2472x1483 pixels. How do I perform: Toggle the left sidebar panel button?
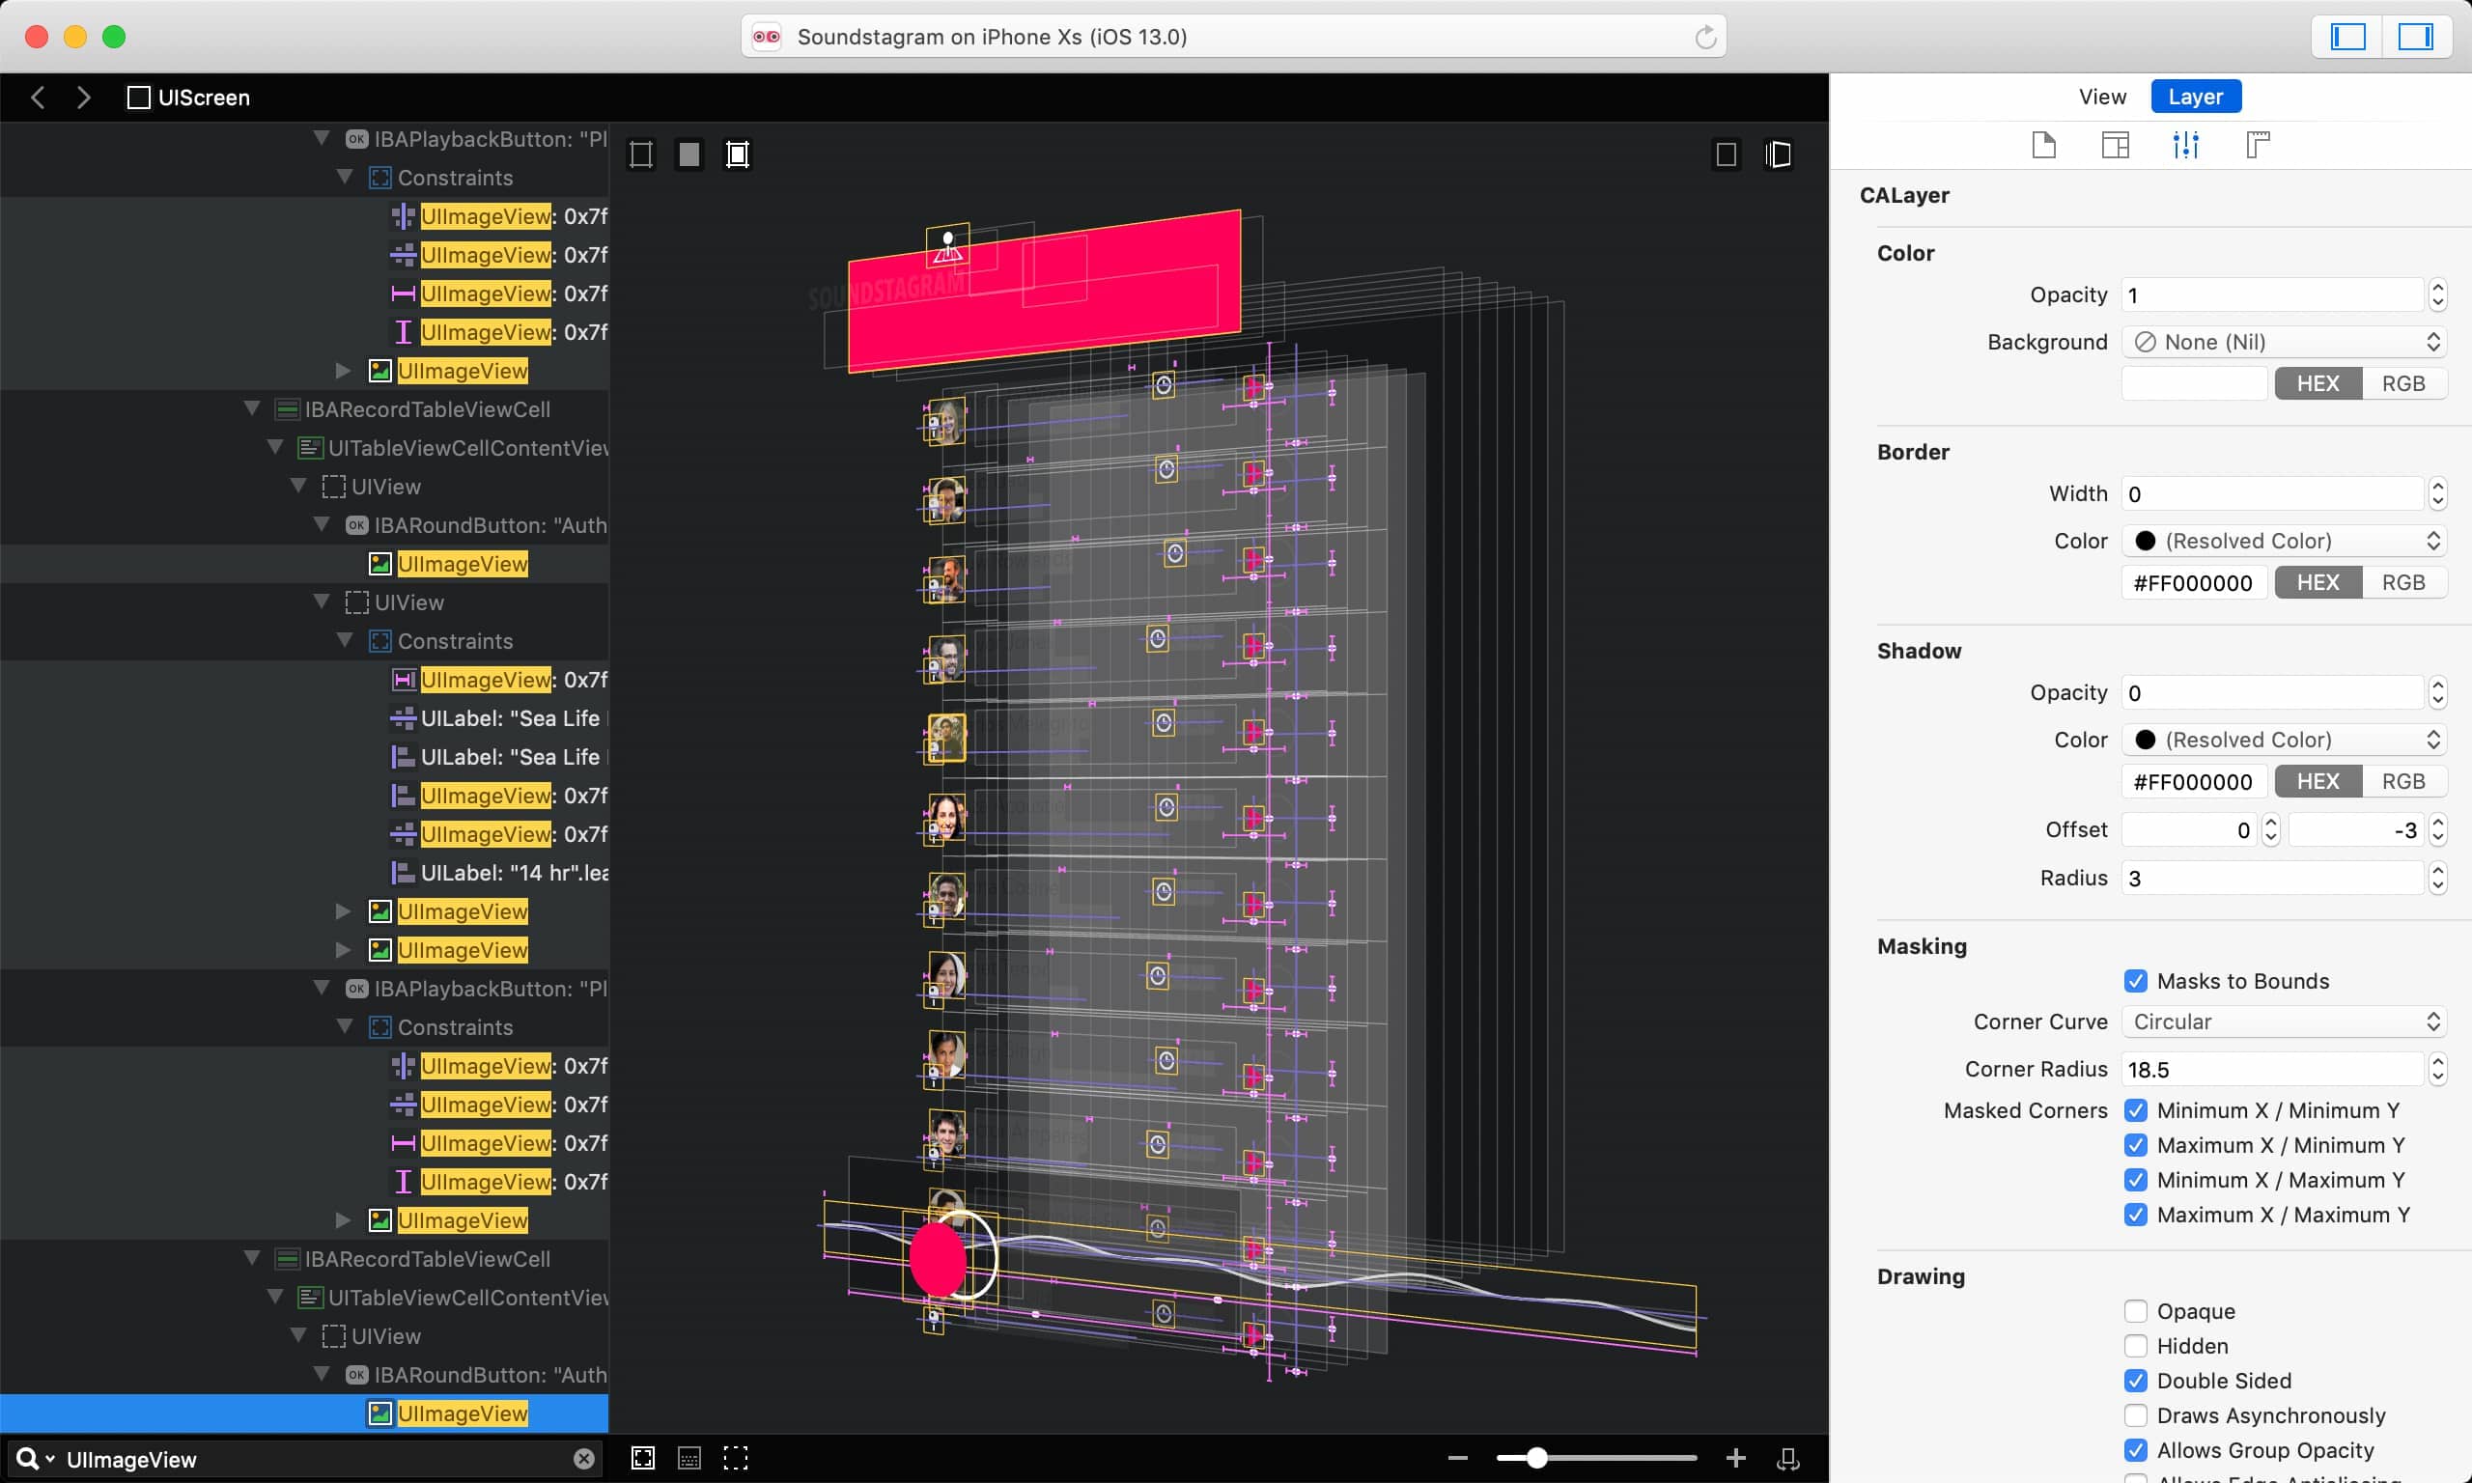tap(2347, 37)
